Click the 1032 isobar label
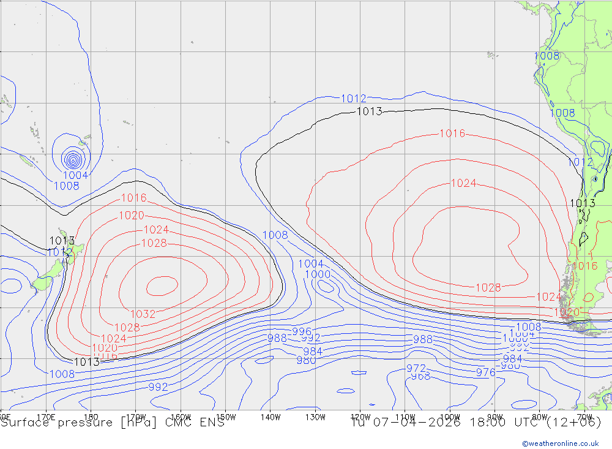Viewport: 612px width, 449px height. [x=143, y=314]
